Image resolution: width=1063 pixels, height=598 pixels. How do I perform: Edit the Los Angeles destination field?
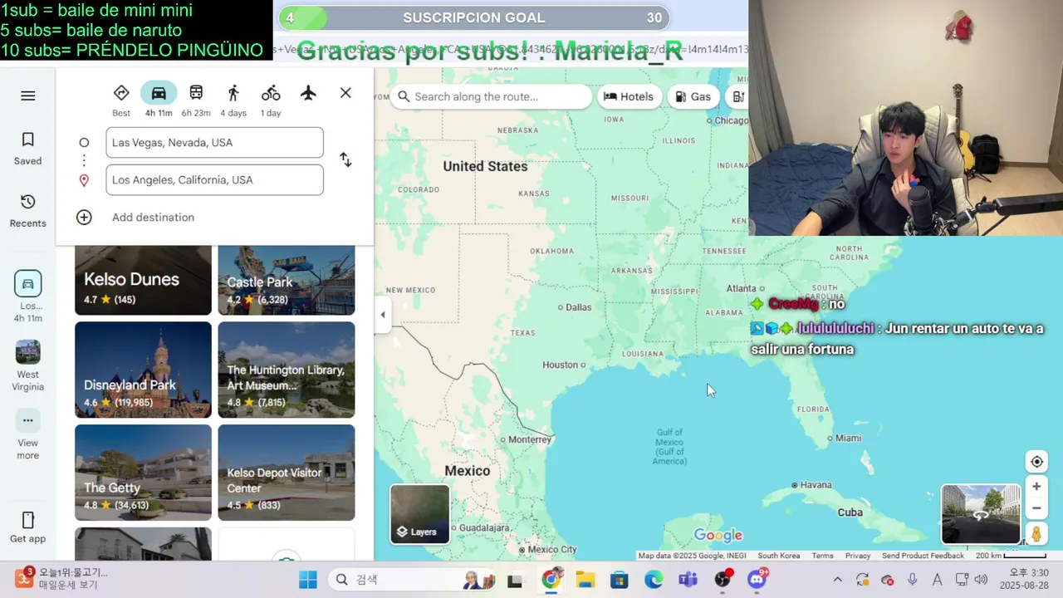pos(214,180)
